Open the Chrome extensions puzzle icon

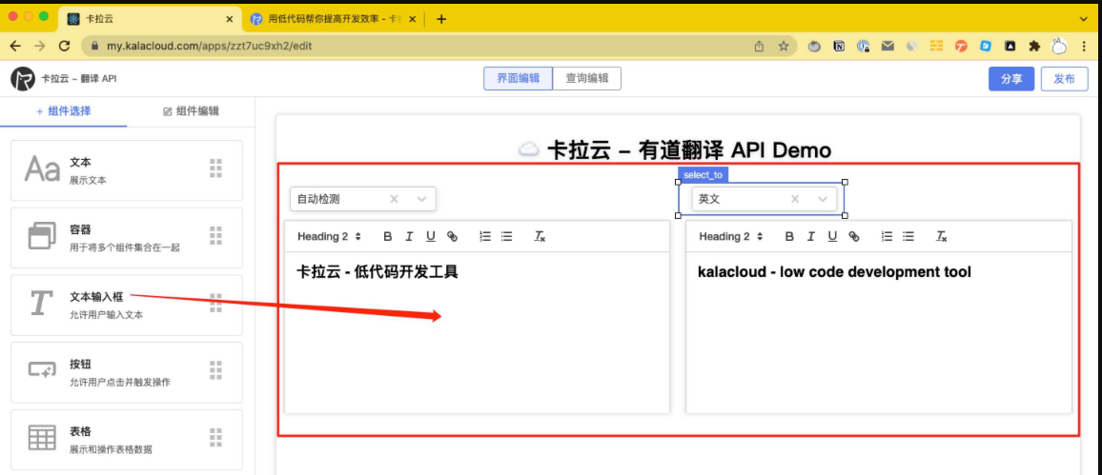[x=1033, y=46]
